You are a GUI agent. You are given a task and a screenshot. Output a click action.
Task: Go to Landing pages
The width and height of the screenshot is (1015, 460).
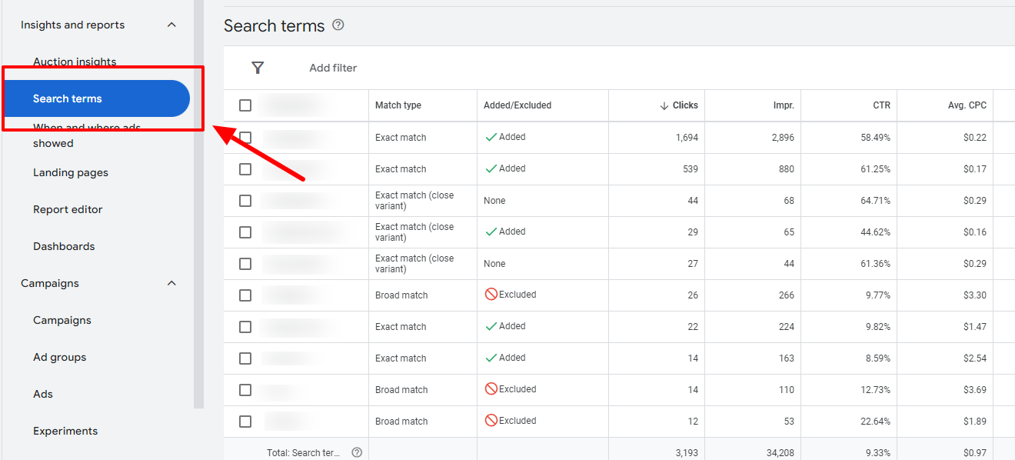click(71, 172)
